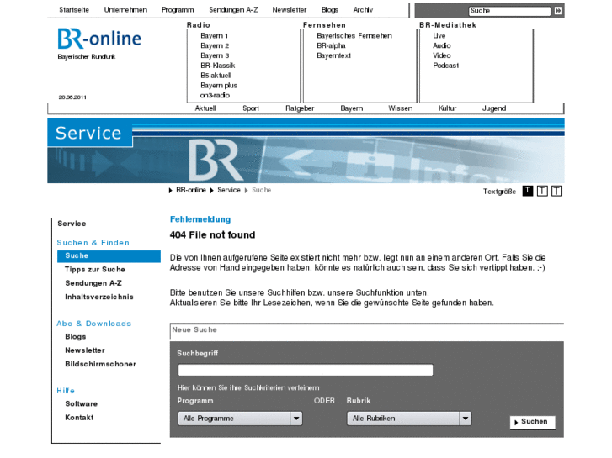This screenshot has height=458, width=612.
Task: Open Inhaltsverzeichnis sidebar item
Action: [x=99, y=297]
